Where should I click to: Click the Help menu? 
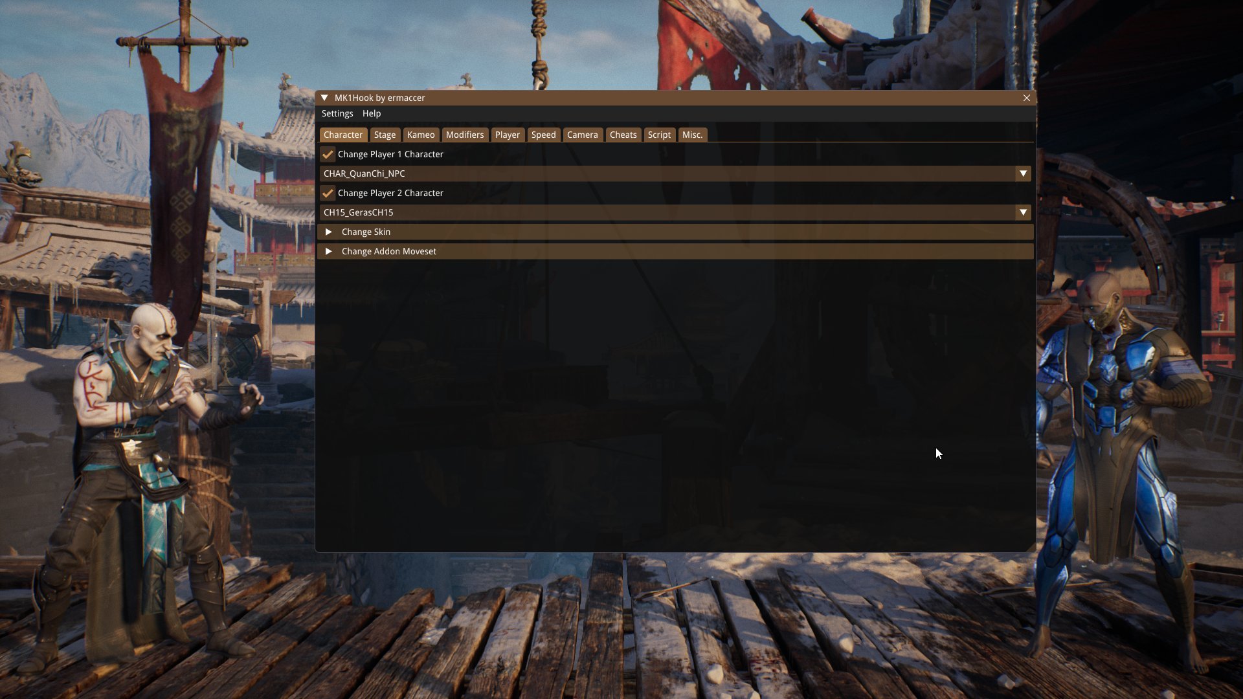372,113
